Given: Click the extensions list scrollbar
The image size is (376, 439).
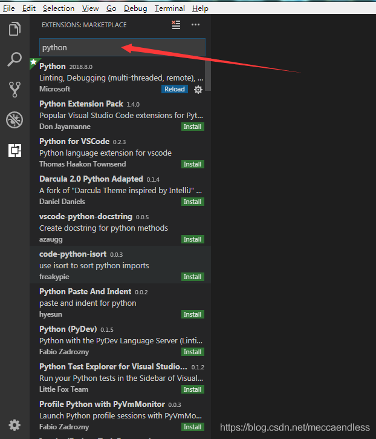Looking at the screenshot, I should tap(208, 75).
